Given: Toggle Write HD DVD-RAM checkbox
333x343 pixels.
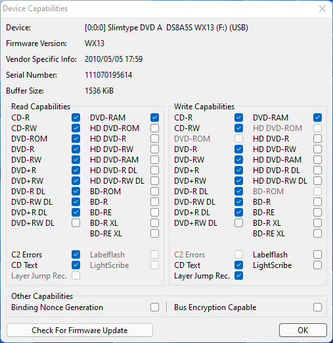Looking at the screenshot, I should pyautogui.click(x=317, y=159).
